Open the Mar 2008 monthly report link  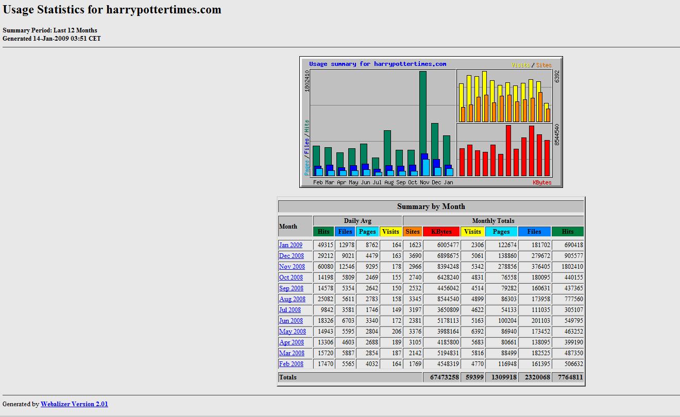(292, 353)
